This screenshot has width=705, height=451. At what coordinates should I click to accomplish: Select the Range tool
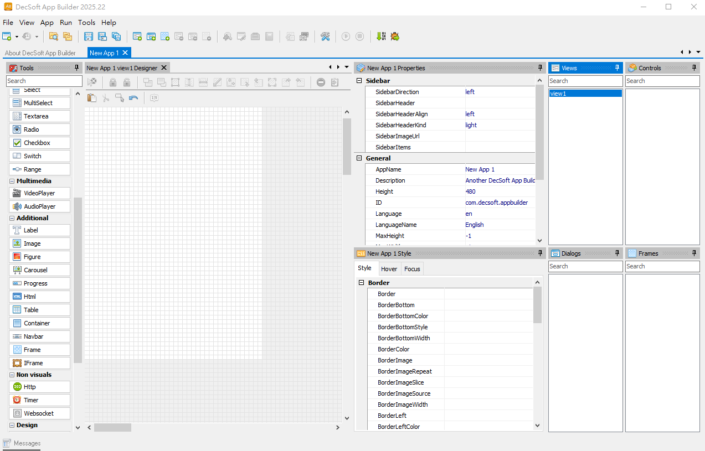pyautogui.click(x=40, y=169)
